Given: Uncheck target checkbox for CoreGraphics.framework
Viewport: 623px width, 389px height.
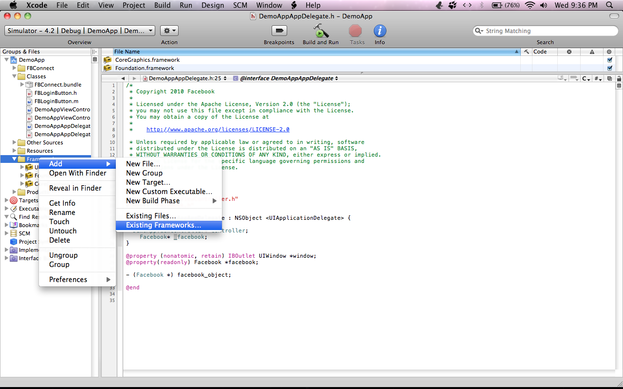Looking at the screenshot, I should [609, 60].
